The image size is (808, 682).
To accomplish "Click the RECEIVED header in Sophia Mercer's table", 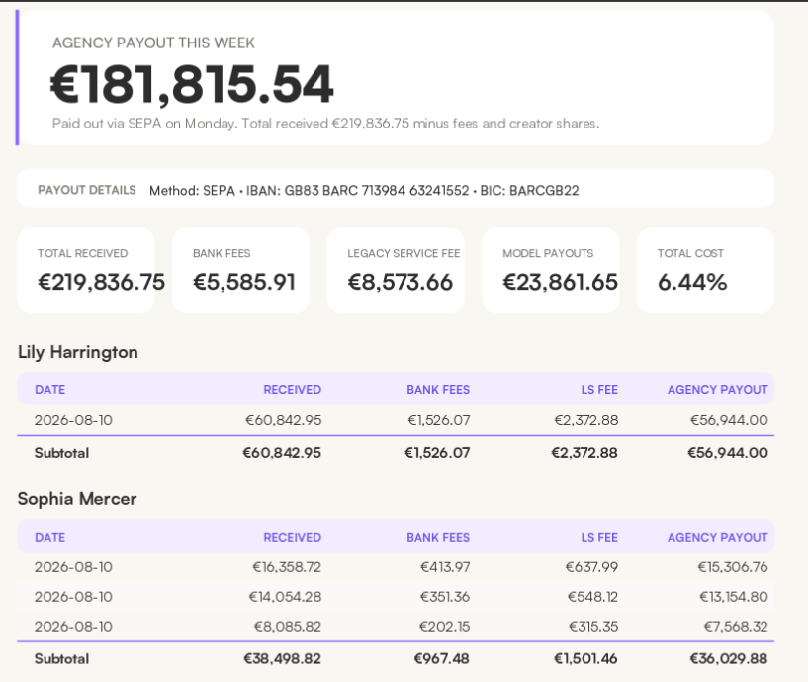I will (x=292, y=538).
